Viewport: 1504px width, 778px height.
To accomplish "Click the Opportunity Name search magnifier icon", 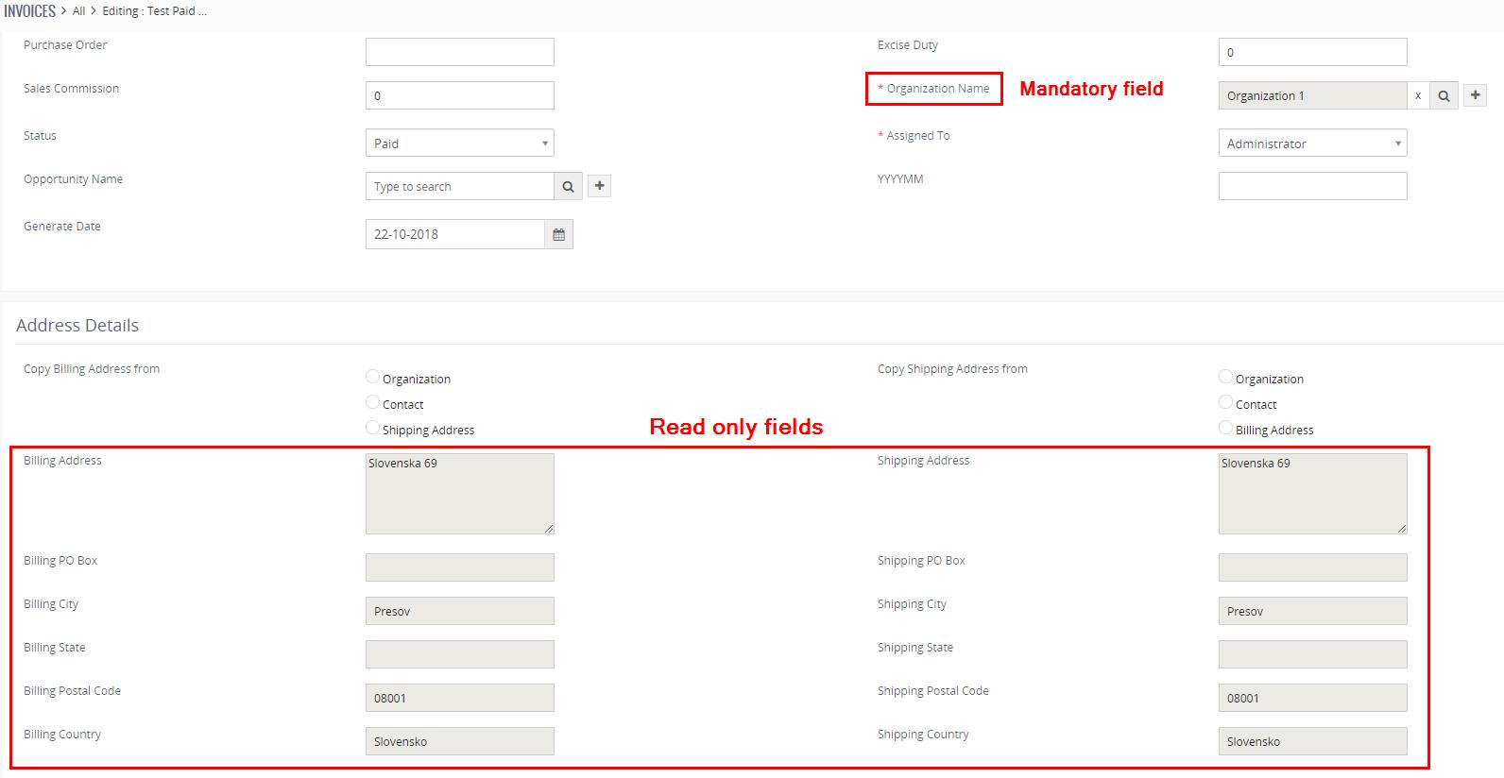I will pyautogui.click(x=568, y=186).
